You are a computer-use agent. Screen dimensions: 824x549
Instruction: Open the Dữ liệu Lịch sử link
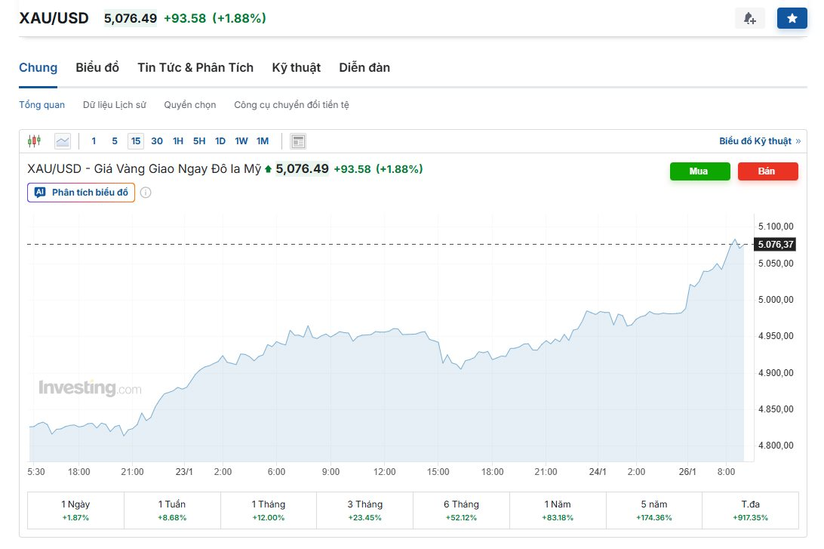114,105
